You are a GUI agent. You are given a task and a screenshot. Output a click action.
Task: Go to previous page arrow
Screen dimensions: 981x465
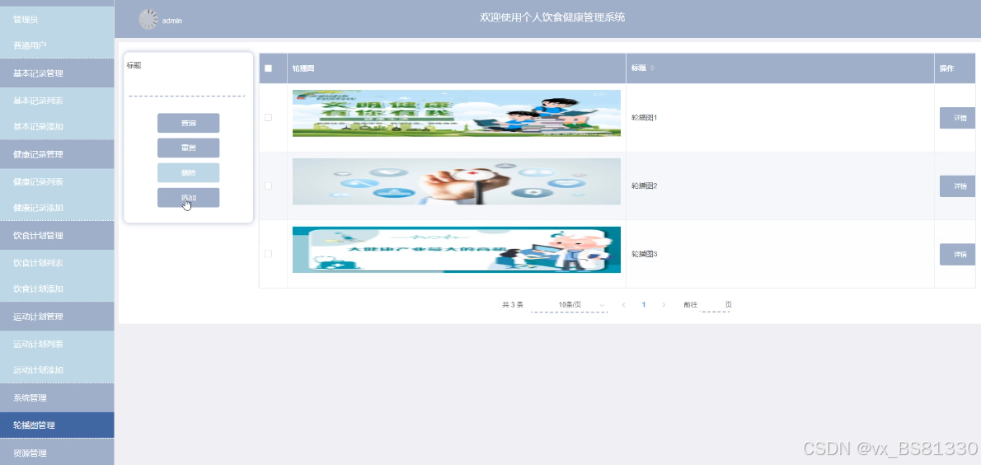point(624,305)
